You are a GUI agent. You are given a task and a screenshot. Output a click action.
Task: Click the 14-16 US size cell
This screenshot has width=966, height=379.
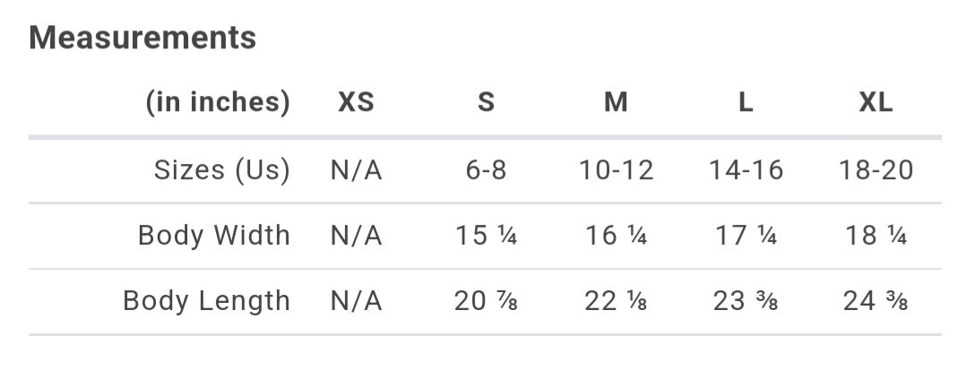(x=746, y=170)
